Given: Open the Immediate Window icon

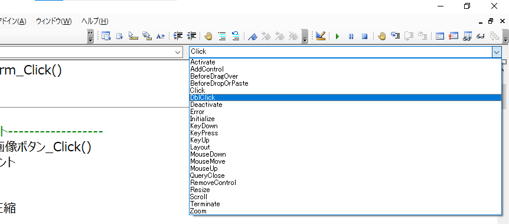Looking at the screenshot, I should coord(453,36).
